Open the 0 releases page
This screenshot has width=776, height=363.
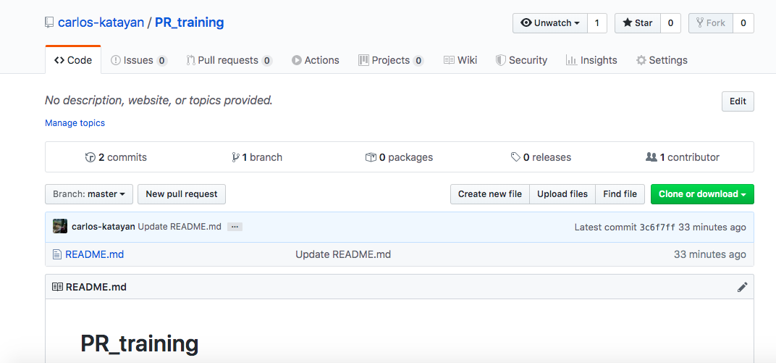point(541,157)
